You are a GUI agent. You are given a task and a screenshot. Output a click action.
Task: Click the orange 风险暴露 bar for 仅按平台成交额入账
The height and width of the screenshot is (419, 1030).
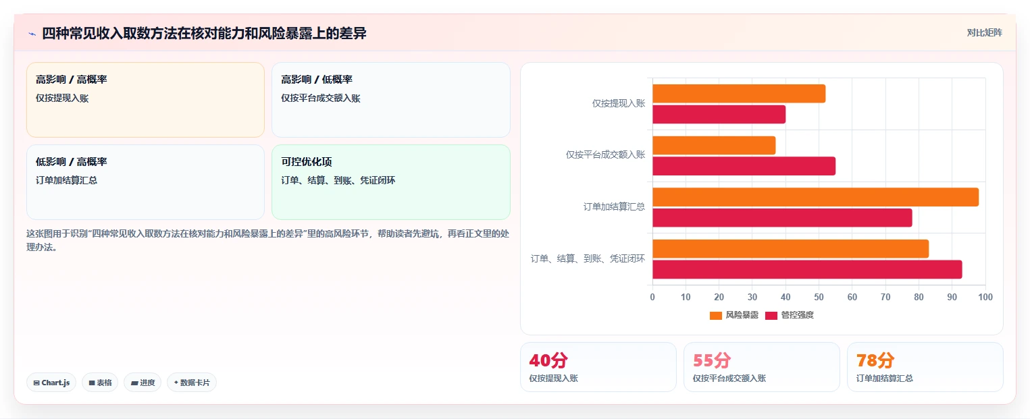point(714,145)
